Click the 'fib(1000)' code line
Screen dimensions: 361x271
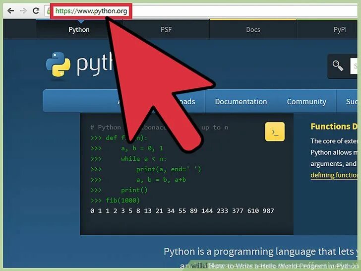115,200
